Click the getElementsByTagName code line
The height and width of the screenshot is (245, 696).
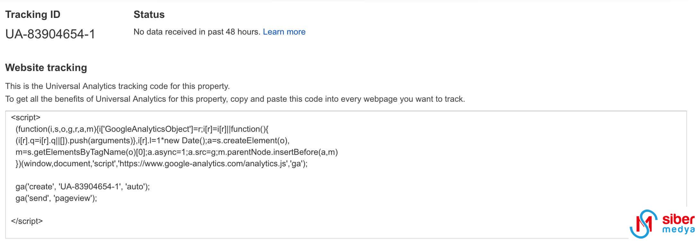pos(177,152)
